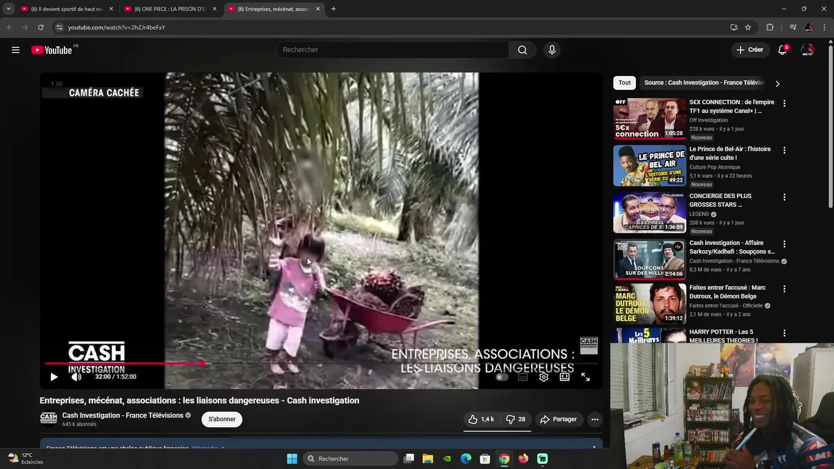Image resolution: width=834 pixels, height=469 pixels.
Task: Mute the video volume
Action: pyautogui.click(x=76, y=377)
